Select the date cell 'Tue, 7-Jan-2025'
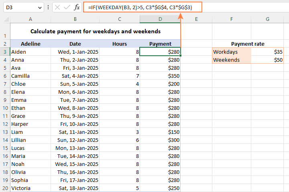 click(75, 100)
